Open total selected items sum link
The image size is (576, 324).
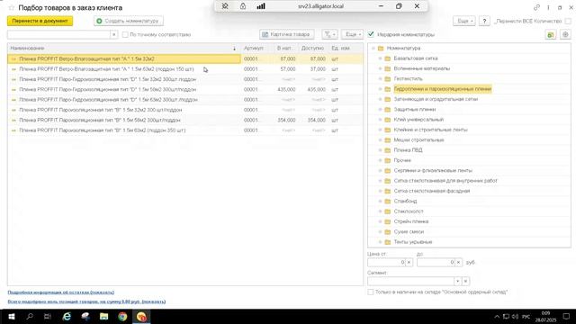(86, 301)
